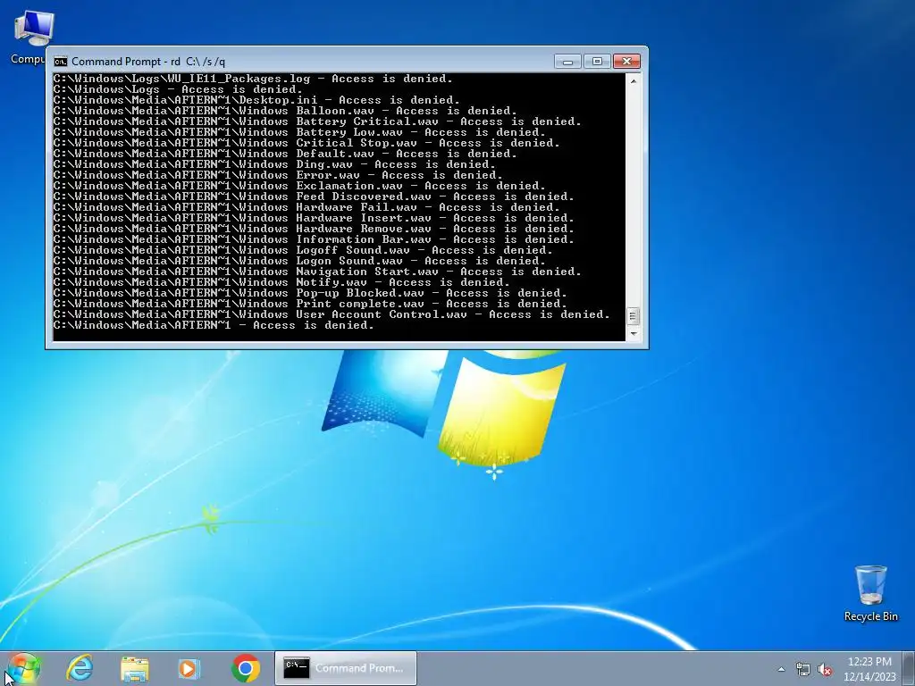Minimize the Command Prompt window
915x686 pixels.
coord(567,62)
